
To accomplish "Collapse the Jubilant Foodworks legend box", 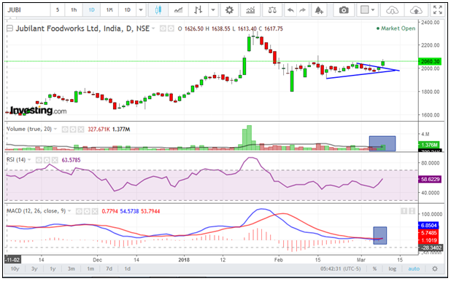I will click(9, 28).
